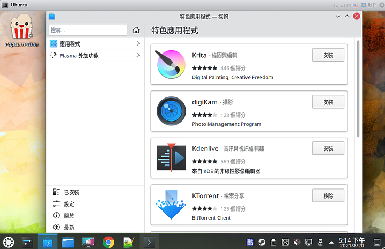The height and width of the screenshot is (249, 385).
Task: Click the home icon beside search
Action: 136,30
